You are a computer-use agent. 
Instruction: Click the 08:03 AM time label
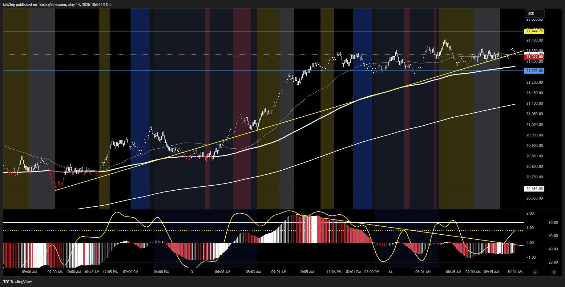pyautogui.click(x=253, y=272)
